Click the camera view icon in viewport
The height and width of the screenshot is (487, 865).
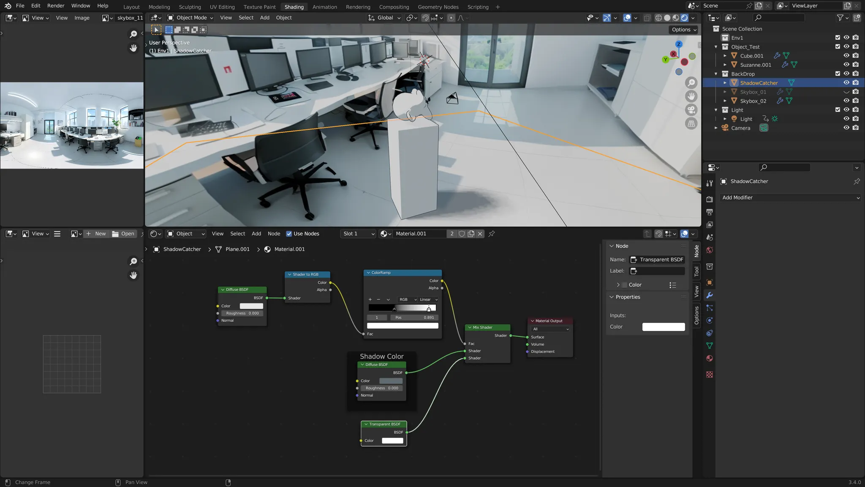click(691, 110)
